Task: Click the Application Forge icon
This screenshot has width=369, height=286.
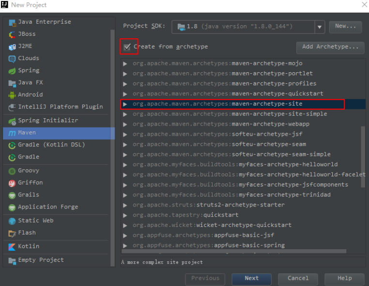Action: (12, 207)
